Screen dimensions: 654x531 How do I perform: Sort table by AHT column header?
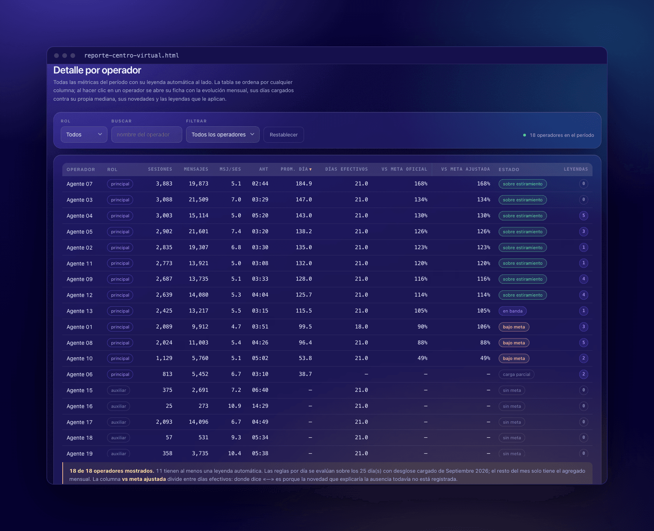[264, 169]
